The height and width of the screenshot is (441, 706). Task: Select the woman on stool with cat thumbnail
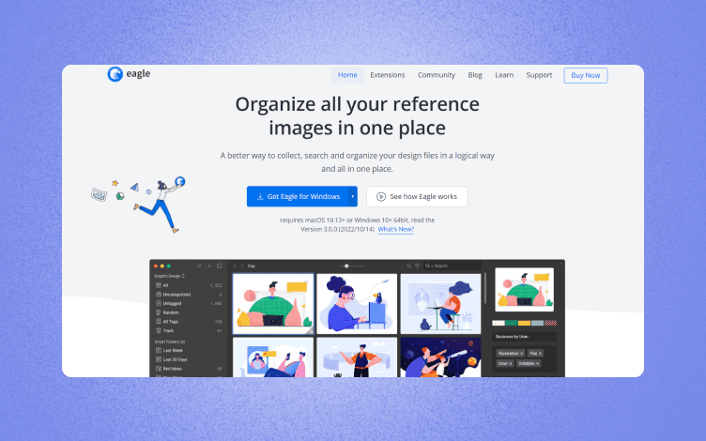pyautogui.click(x=441, y=304)
